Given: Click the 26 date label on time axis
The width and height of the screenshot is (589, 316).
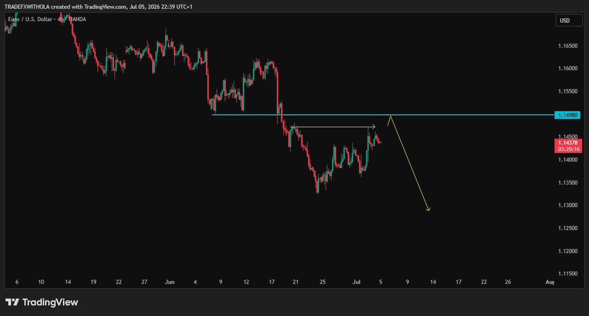Looking at the screenshot, I should 508,282.
